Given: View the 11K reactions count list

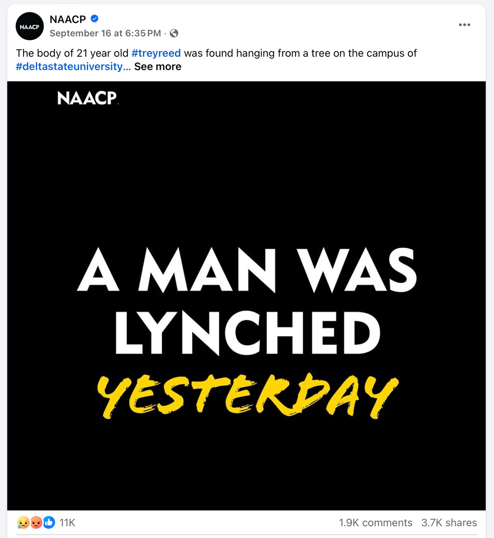Looking at the screenshot, I should (67, 523).
